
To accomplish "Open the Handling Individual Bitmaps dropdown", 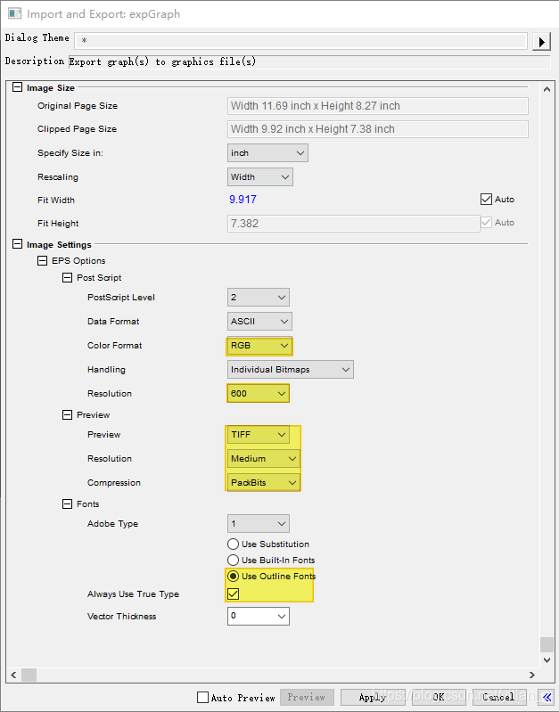I will pyautogui.click(x=291, y=370).
